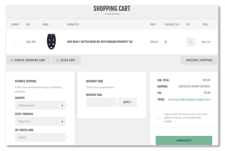225x151 pixels.
Task: Focus the Discount Code input field
Action: (101, 102)
